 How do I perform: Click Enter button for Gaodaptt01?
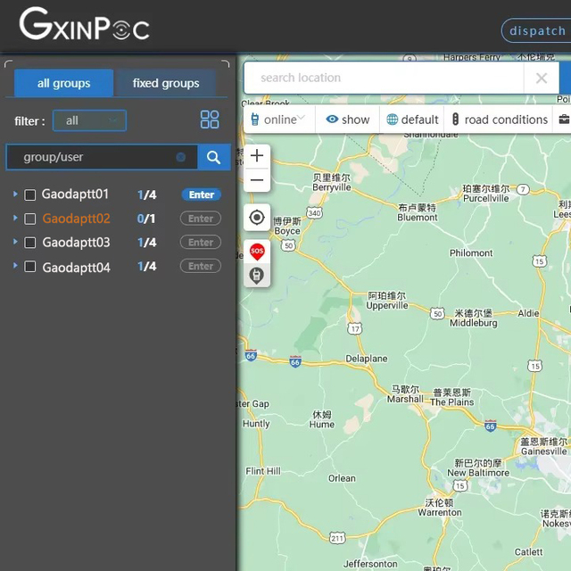pos(201,194)
